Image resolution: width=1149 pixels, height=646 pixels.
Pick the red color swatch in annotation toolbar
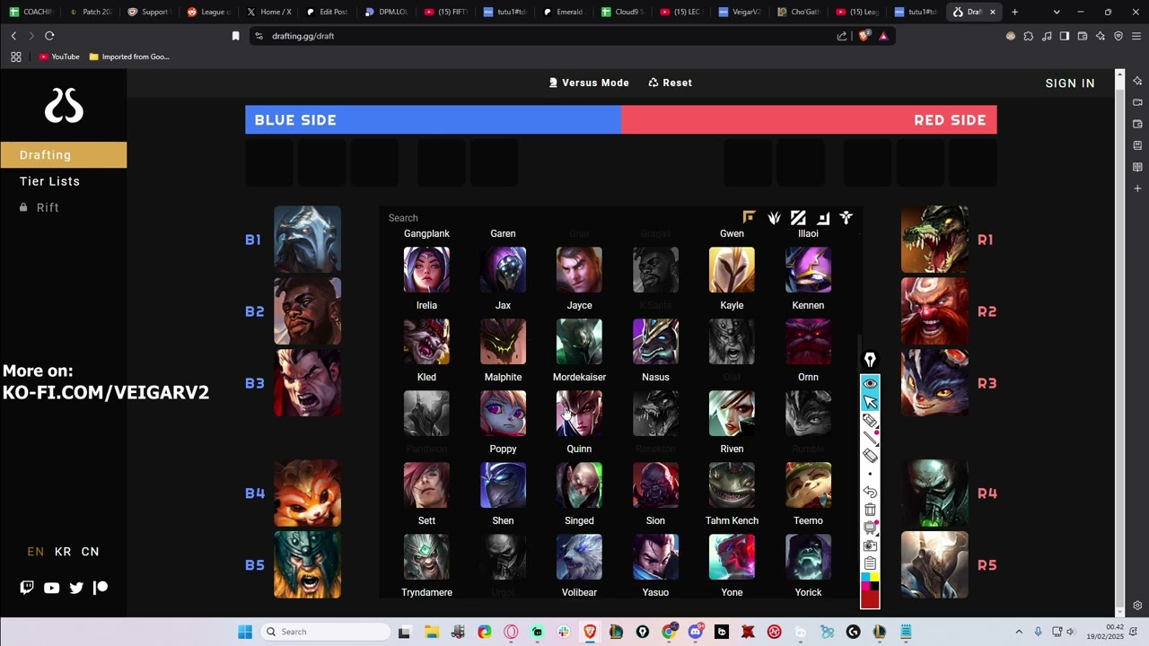pos(870,598)
